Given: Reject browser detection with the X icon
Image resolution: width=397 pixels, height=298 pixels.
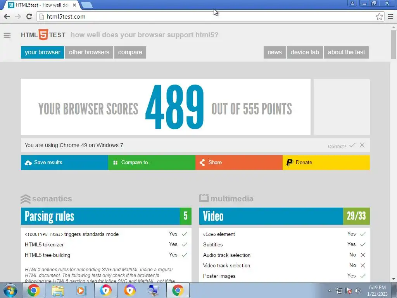Looking at the screenshot, I should 362,145.
